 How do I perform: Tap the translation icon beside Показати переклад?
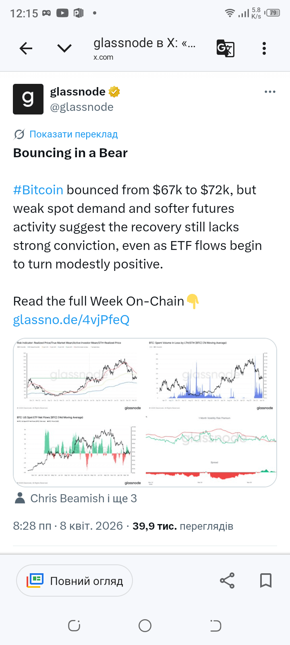19,134
